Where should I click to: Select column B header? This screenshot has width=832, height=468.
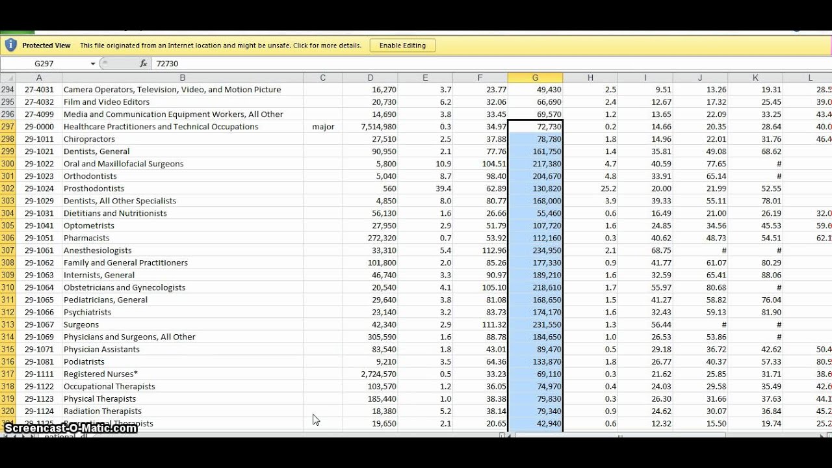click(x=183, y=77)
